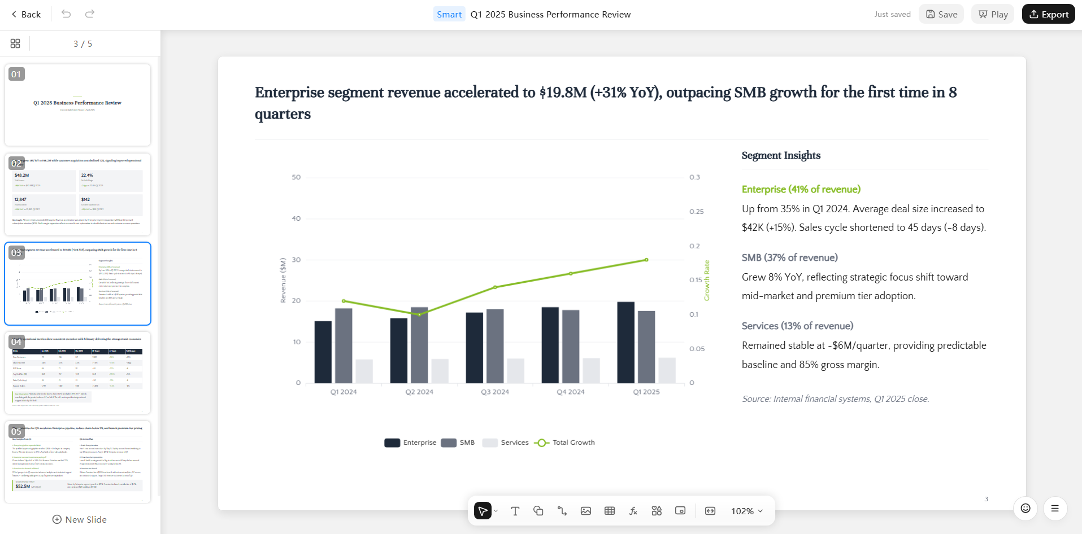1082x534 pixels.
Task: Select slide 04 thumbnail
Action: click(x=78, y=373)
